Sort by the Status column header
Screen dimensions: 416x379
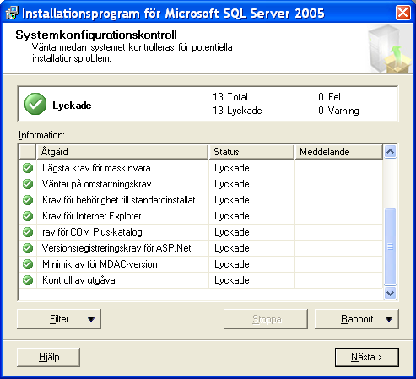tap(251, 152)
